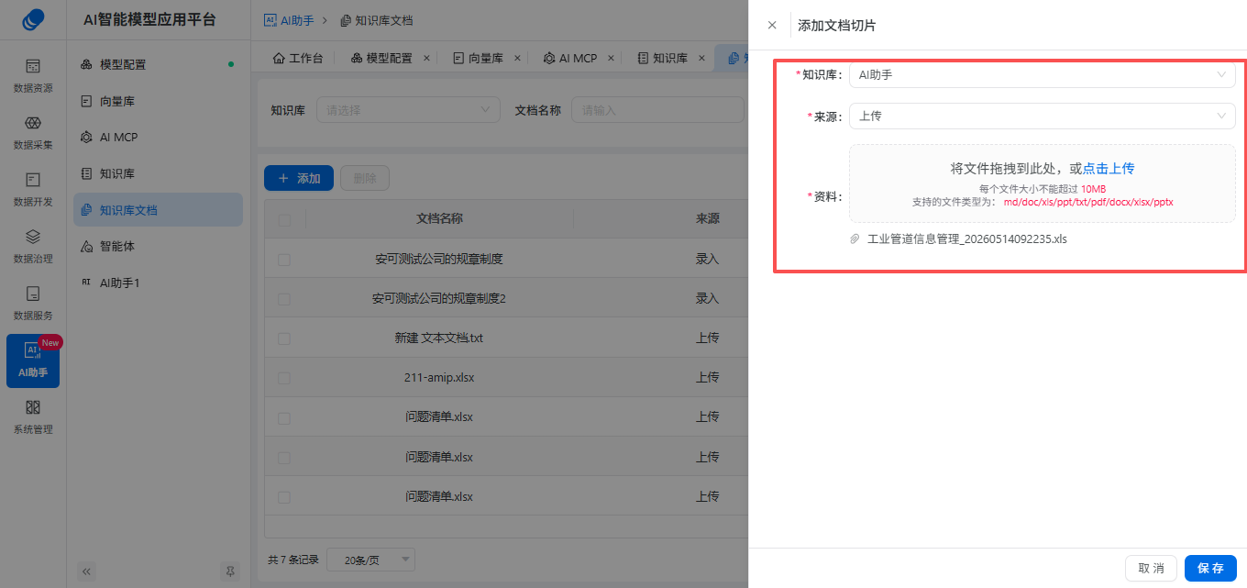Click the blue 添加 button
Screen dimensions: 1247x588
pyautogui.click(x=299, y=178)
